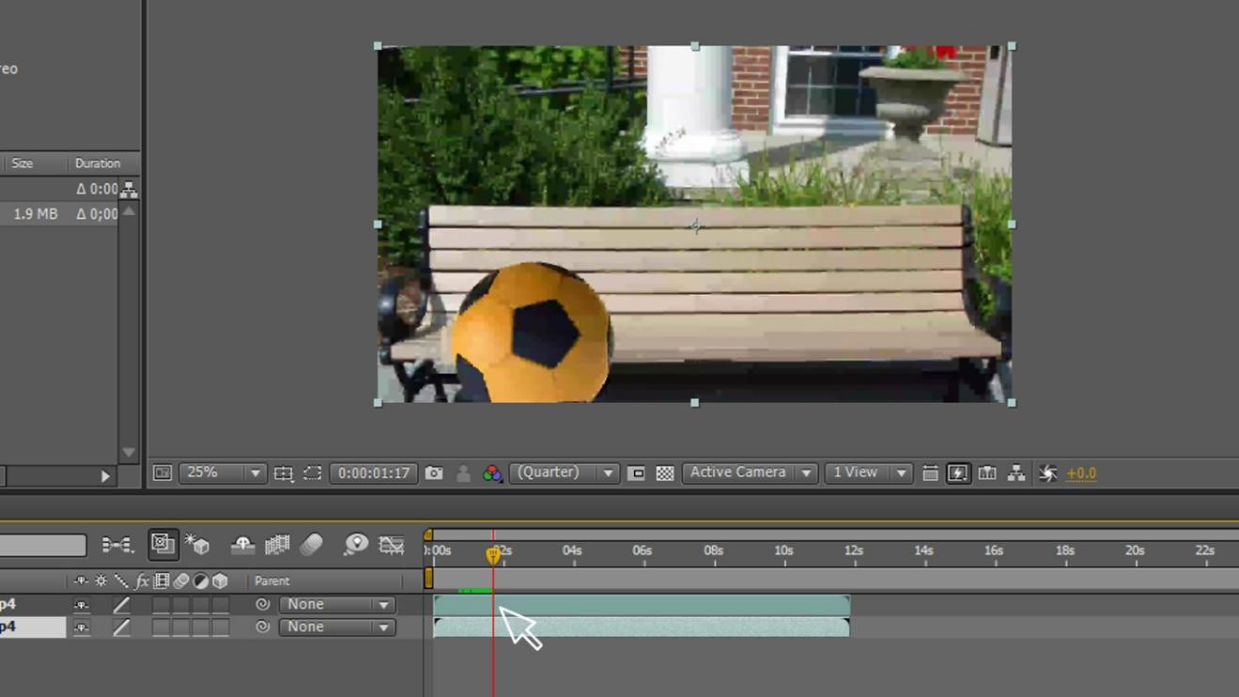Image resolution: width=1239 pixels, height=697 pixels.
Task: Open the 1 View layout dropdown
Action: click(x=868, y=473)
